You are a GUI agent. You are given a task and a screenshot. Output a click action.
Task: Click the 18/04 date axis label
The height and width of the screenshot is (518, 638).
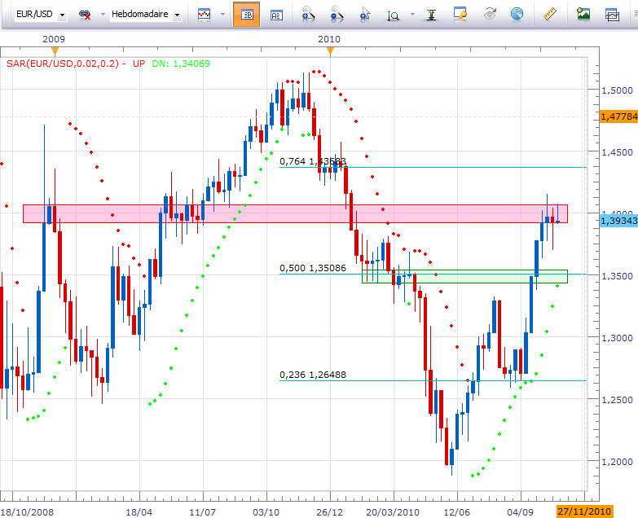(139, 512)
